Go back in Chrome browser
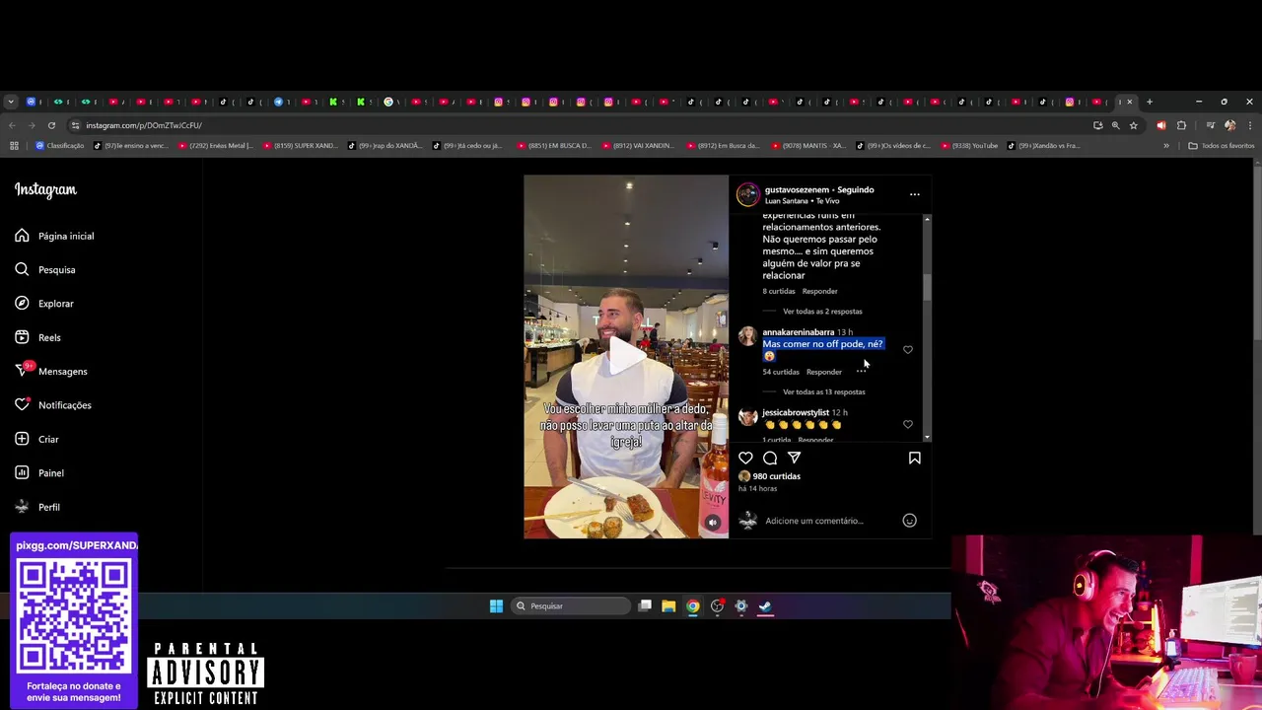 (12, 125)
